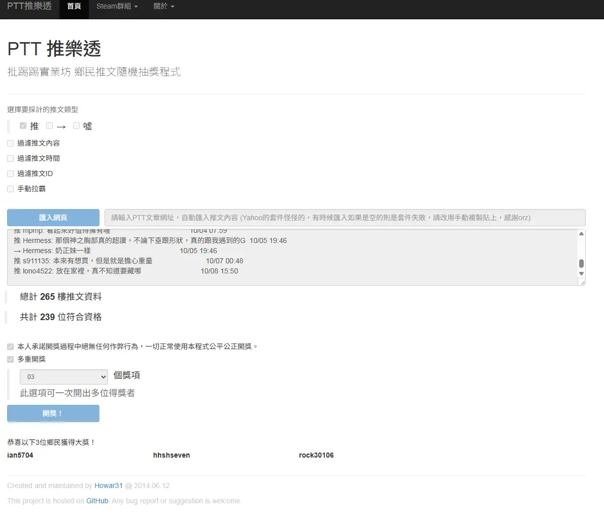Check the 過濾推文內容 filter option

click(11, 144)
